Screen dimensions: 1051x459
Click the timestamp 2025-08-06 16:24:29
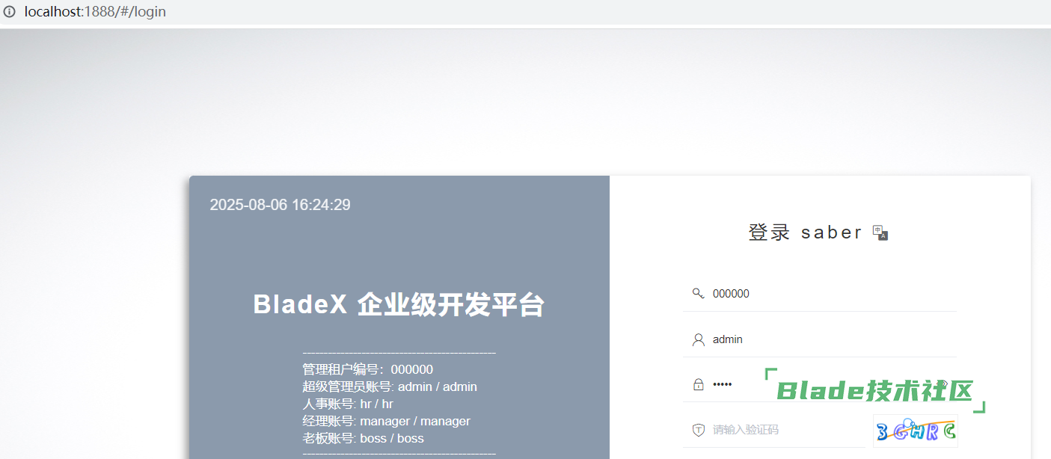(281, 205)
